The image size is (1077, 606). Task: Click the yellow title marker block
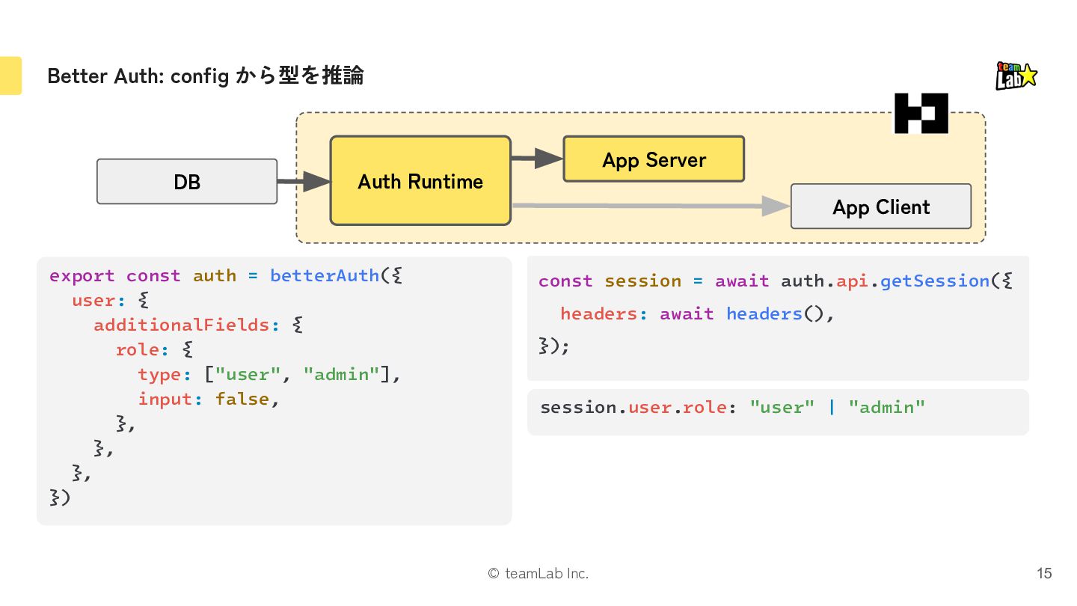[x=10, y=76]
